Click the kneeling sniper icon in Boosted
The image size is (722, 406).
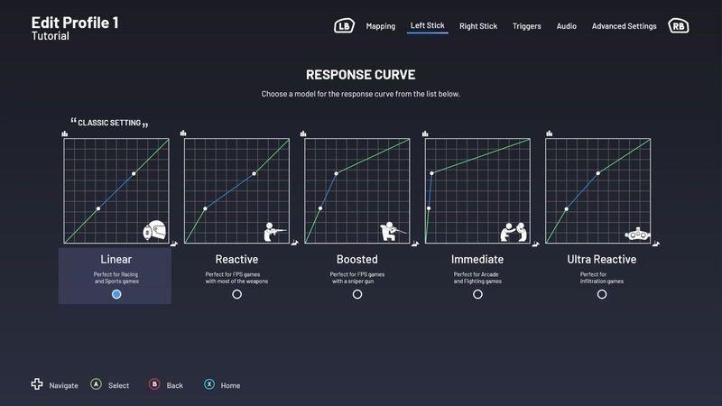point(393,232)
